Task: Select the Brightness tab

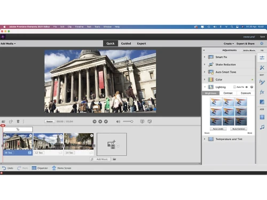Action: coord(211,93)
